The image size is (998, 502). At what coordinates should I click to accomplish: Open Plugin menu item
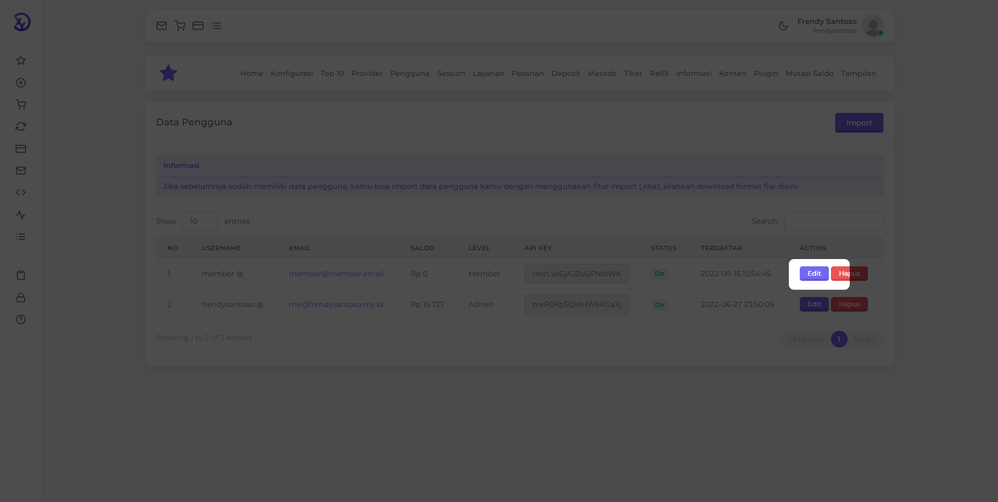click(766, 73)
